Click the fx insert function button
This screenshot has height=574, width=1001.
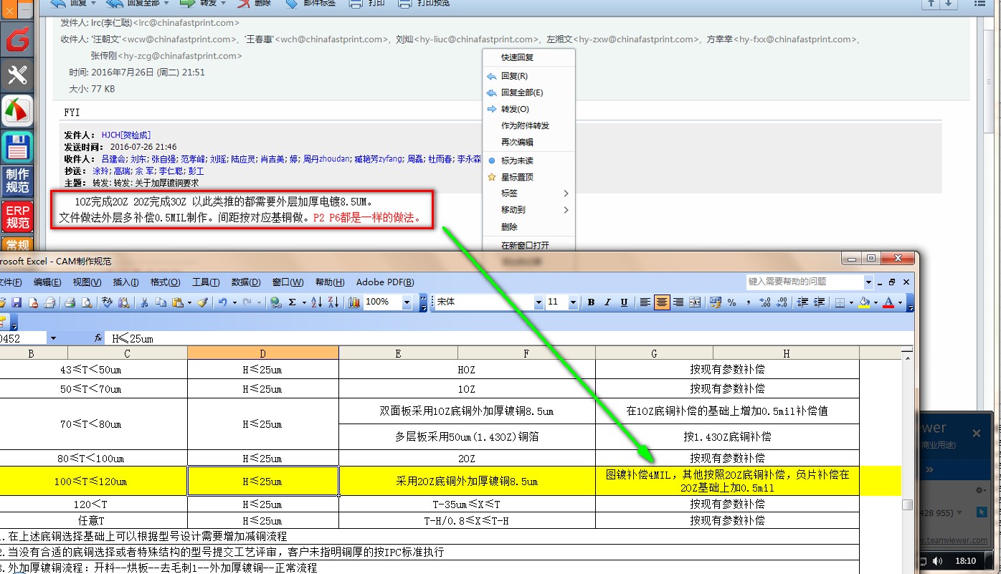99,338
